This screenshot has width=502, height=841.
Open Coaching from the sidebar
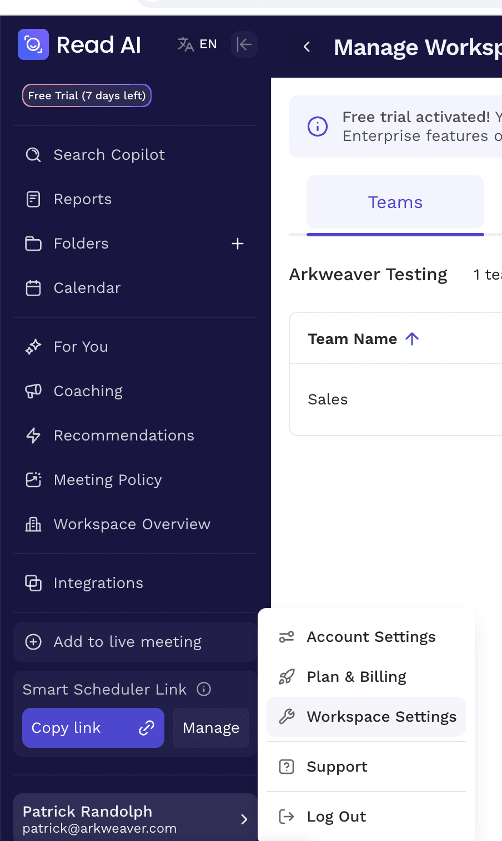click(88, 391)
